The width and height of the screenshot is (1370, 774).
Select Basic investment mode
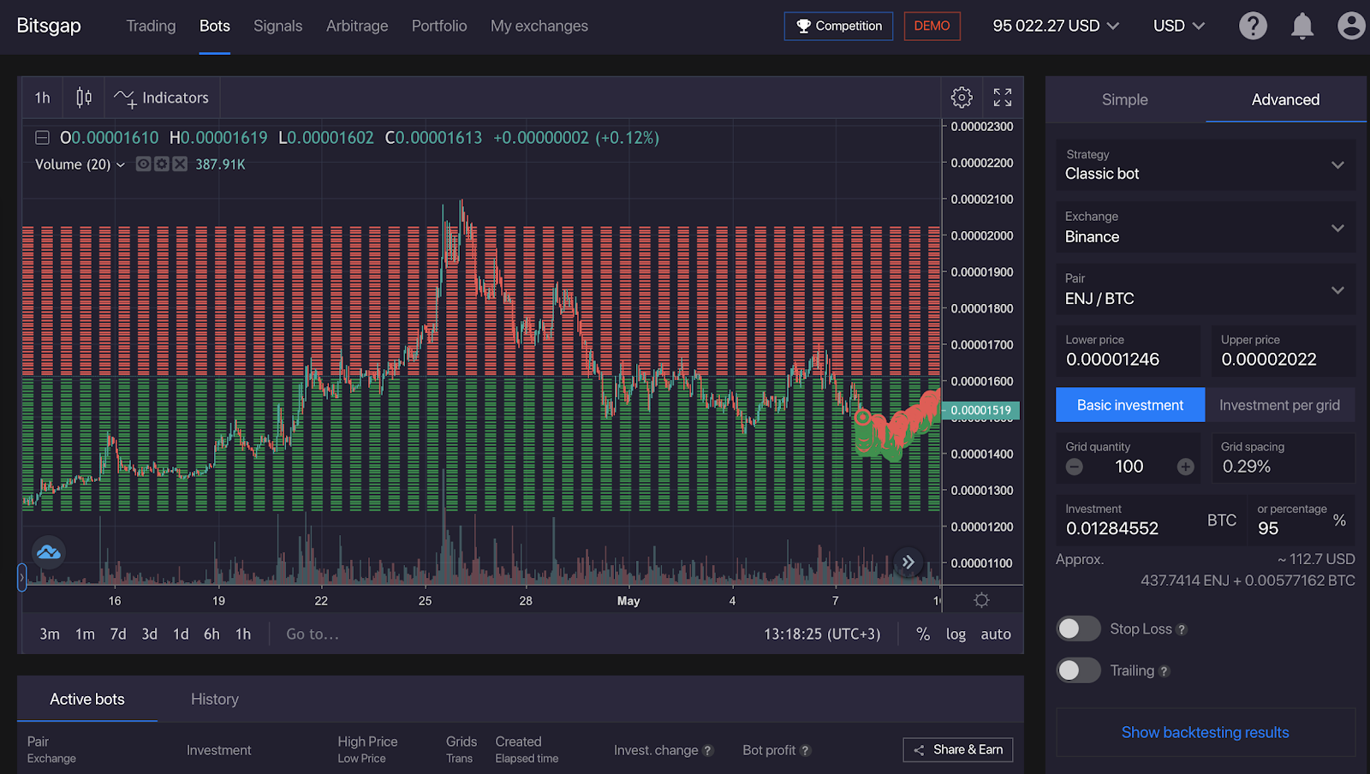coord(1130,405)
